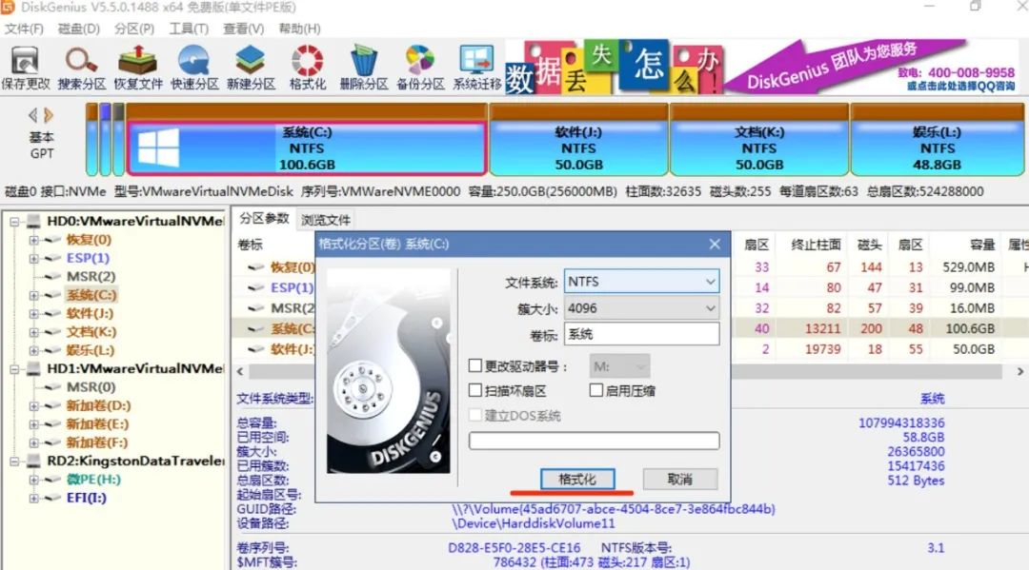Select 新加卷(F:) in the disk tree
Screen dimensions: 1029x570
[97, 442]
